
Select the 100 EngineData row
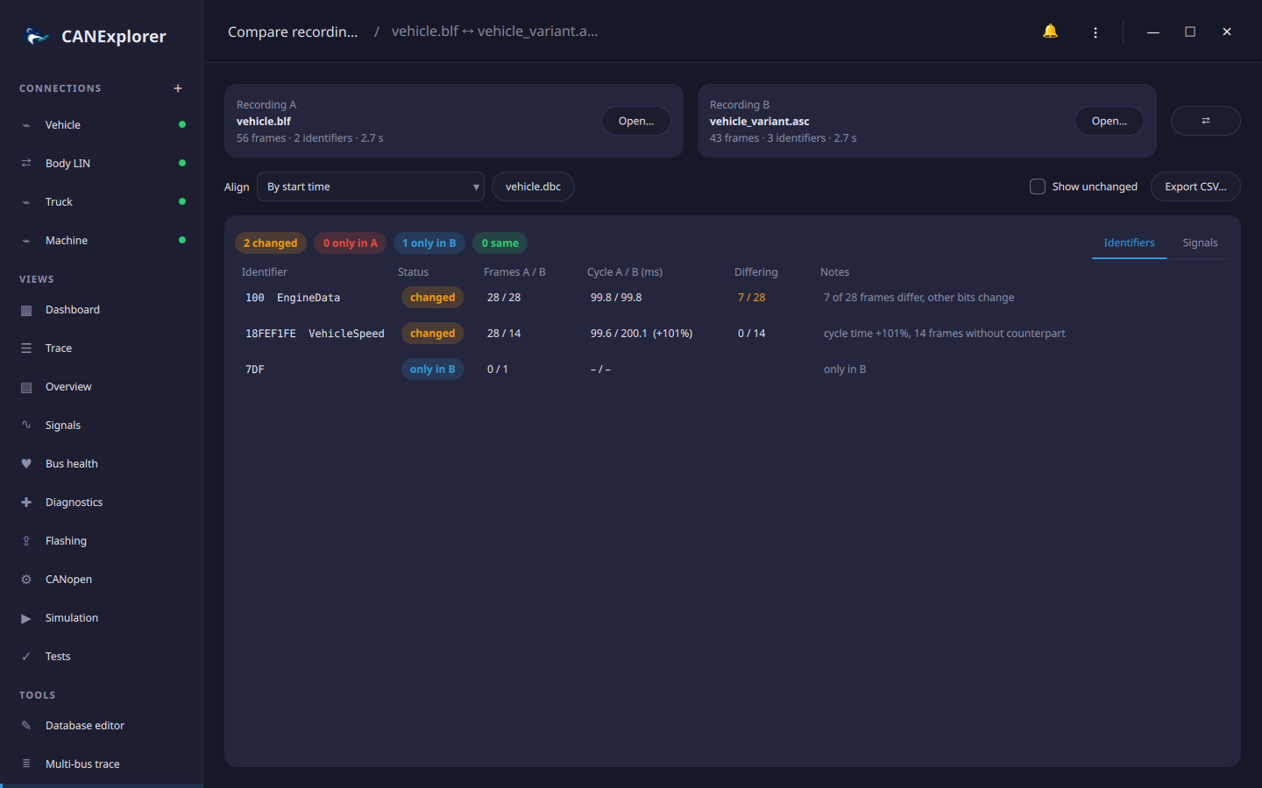pos(733,298)
